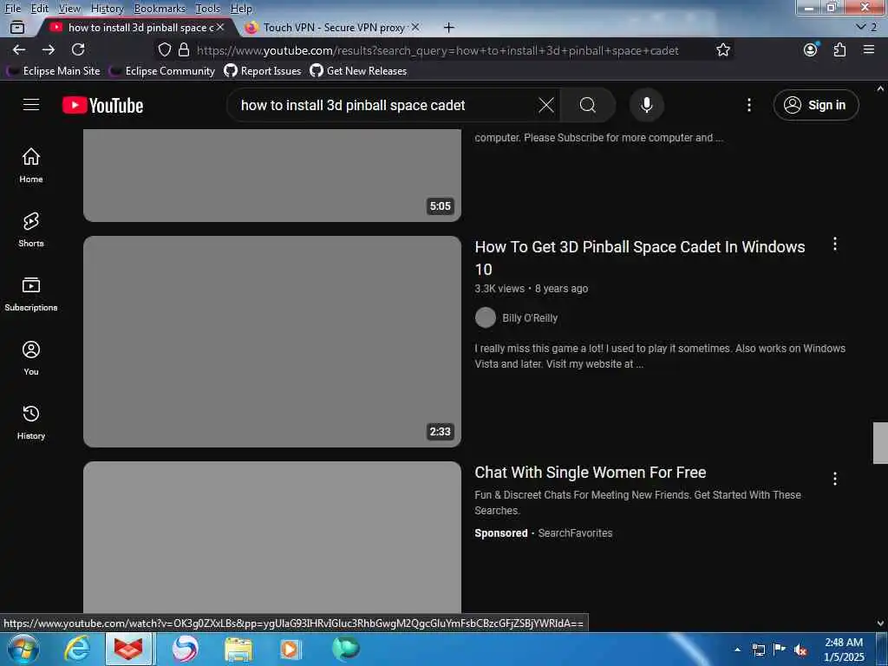Start voice search with the microphone
The height and width of the screenshot is (666, 888).
646,105
